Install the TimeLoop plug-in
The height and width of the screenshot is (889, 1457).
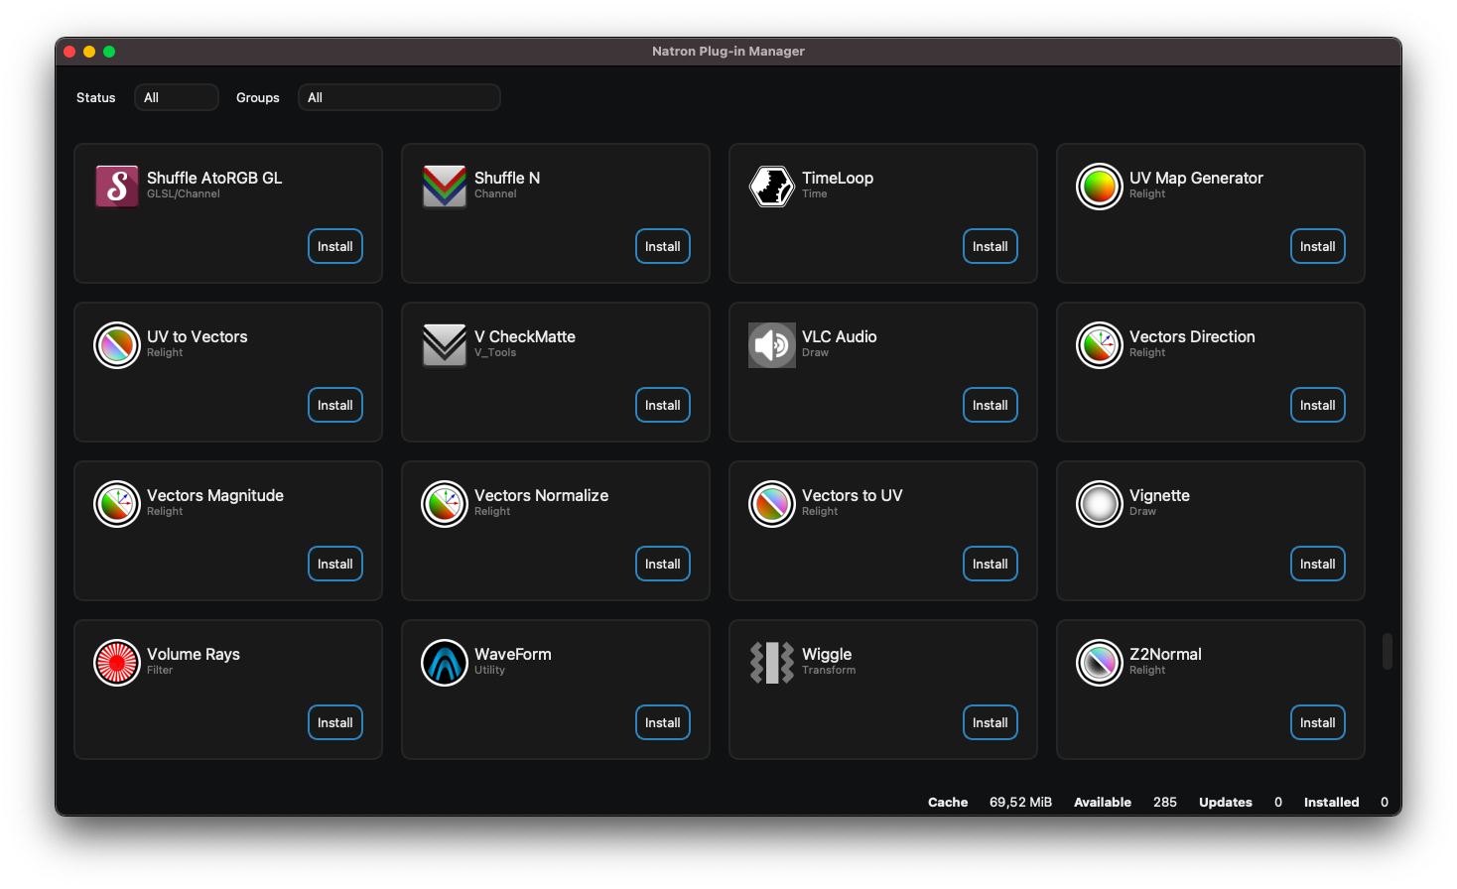pyautogui.click(x=991, y=246)
